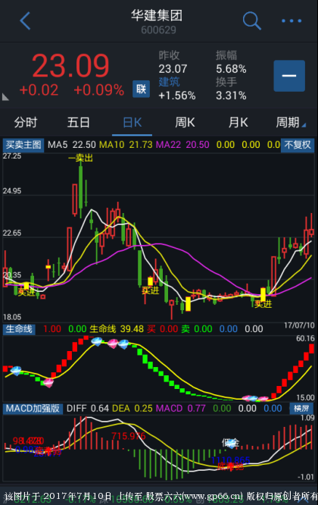Screen dimensions: 318x505
Task: Switch to the 五日 tab
Action: pyautogui.click(x=79, y=123)
